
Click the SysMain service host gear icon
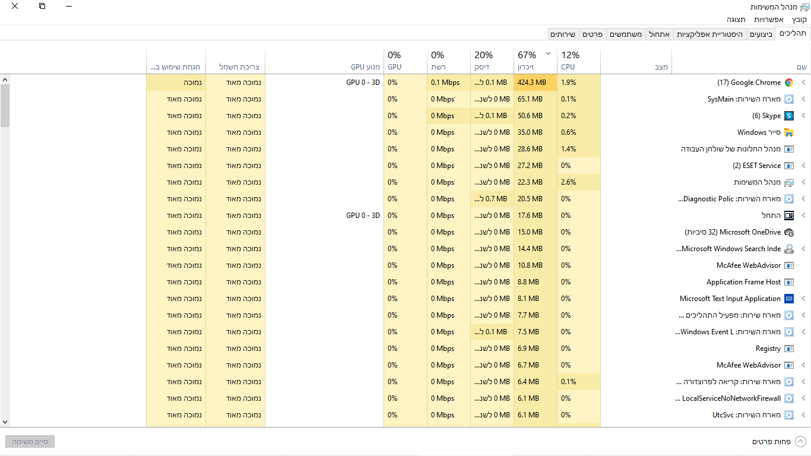click(789, 99)
